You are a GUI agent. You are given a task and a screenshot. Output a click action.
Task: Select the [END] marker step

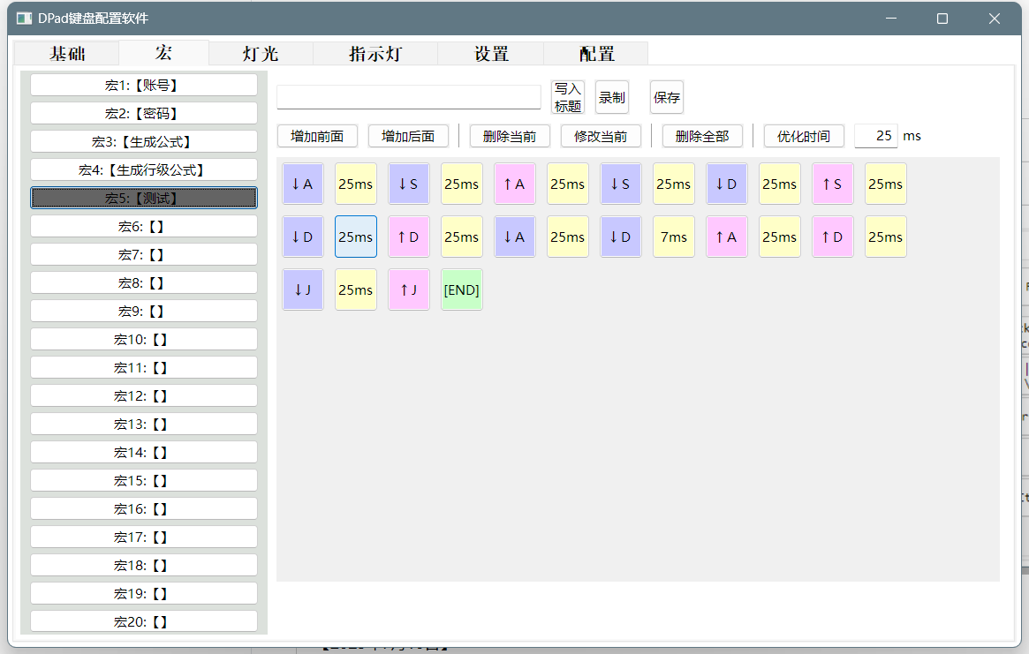(462, 289)
